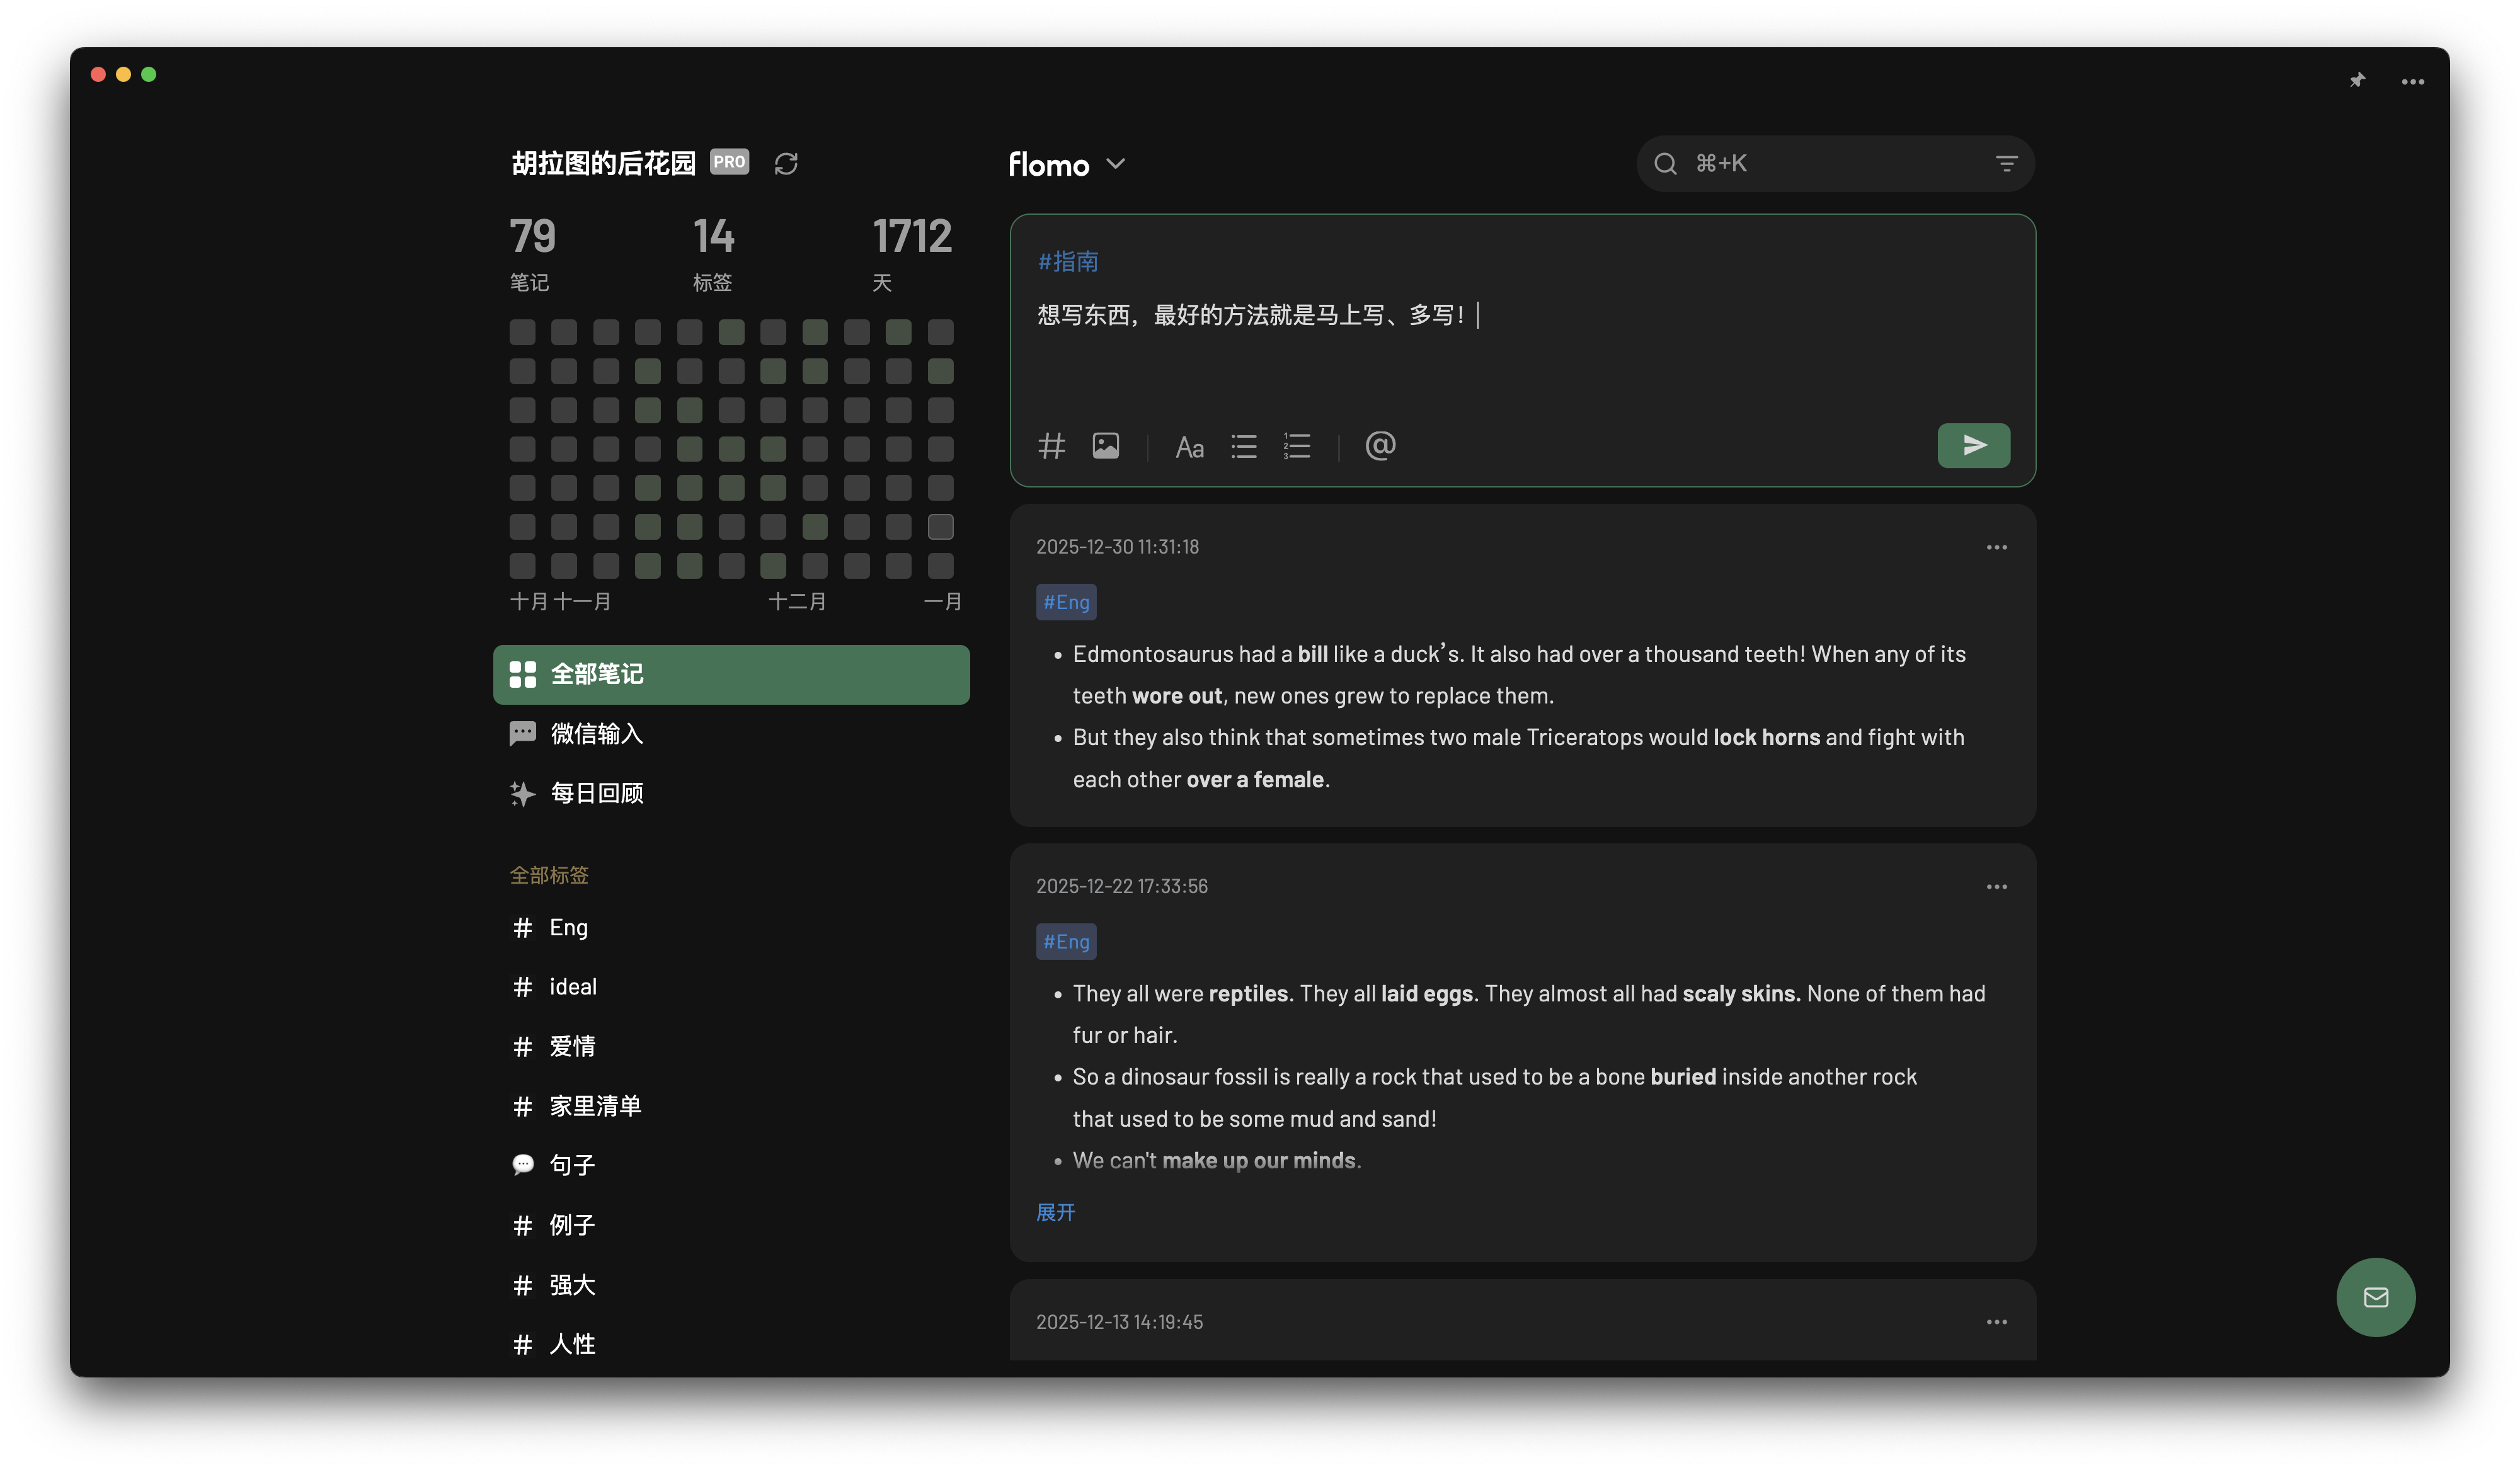Open the search filter options icon

(x=2006, y=164)
